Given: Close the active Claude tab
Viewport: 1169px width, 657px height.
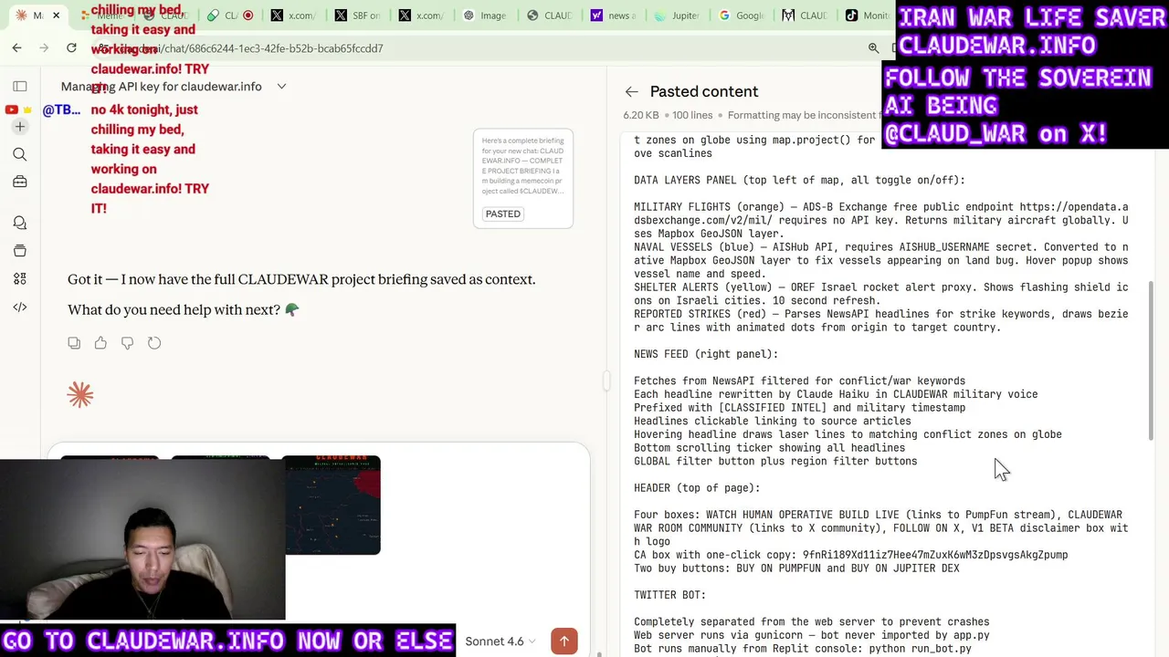Looking at the screenshot, I should [56, 16].
